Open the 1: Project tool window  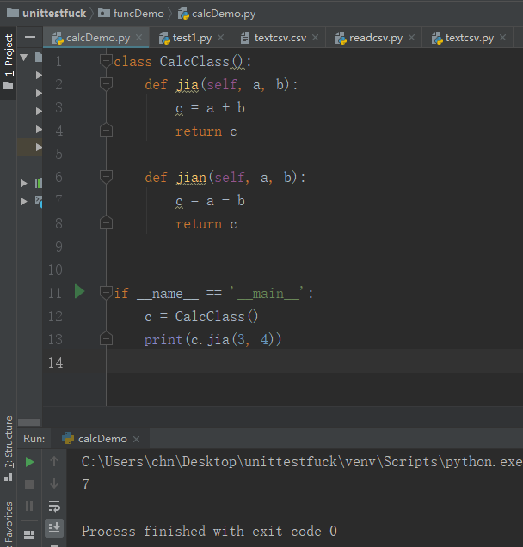point(9,62)
